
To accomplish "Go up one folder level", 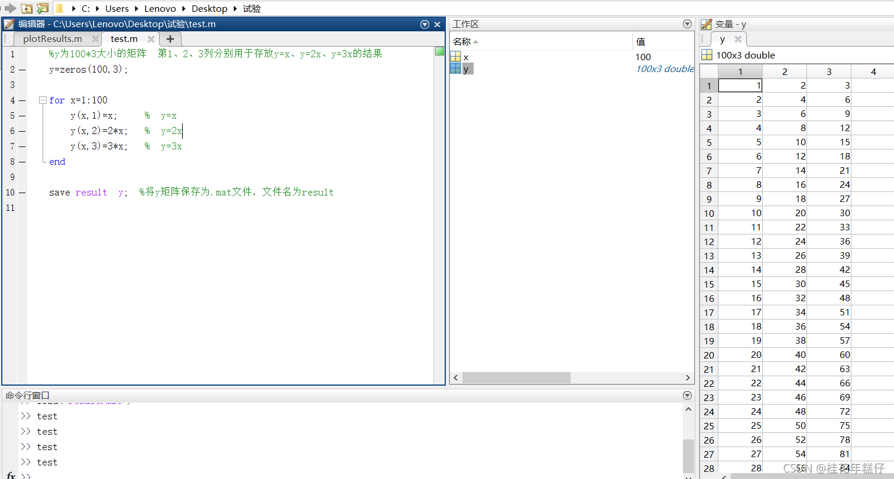I will click(x=26, y=8).
